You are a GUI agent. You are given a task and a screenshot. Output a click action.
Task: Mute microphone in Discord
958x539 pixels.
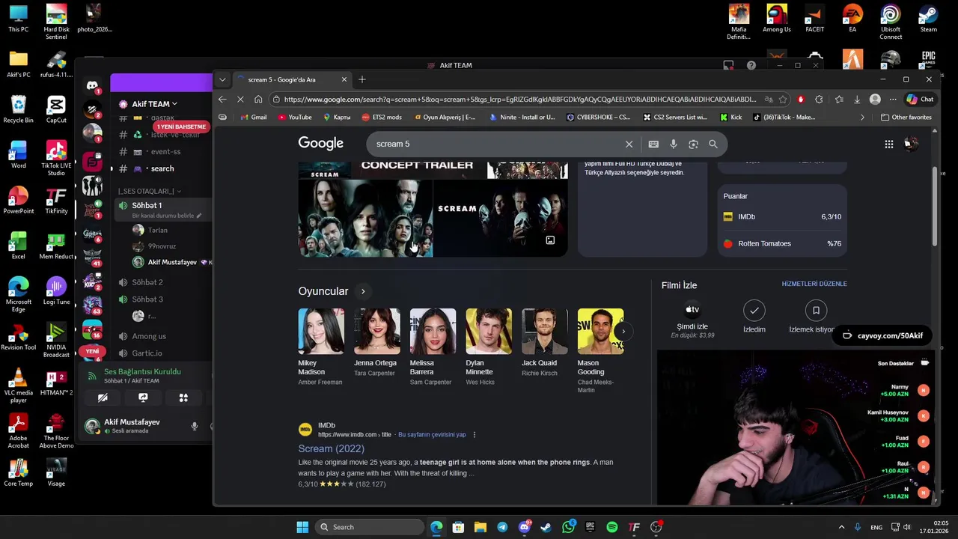[x=195, y=427]
